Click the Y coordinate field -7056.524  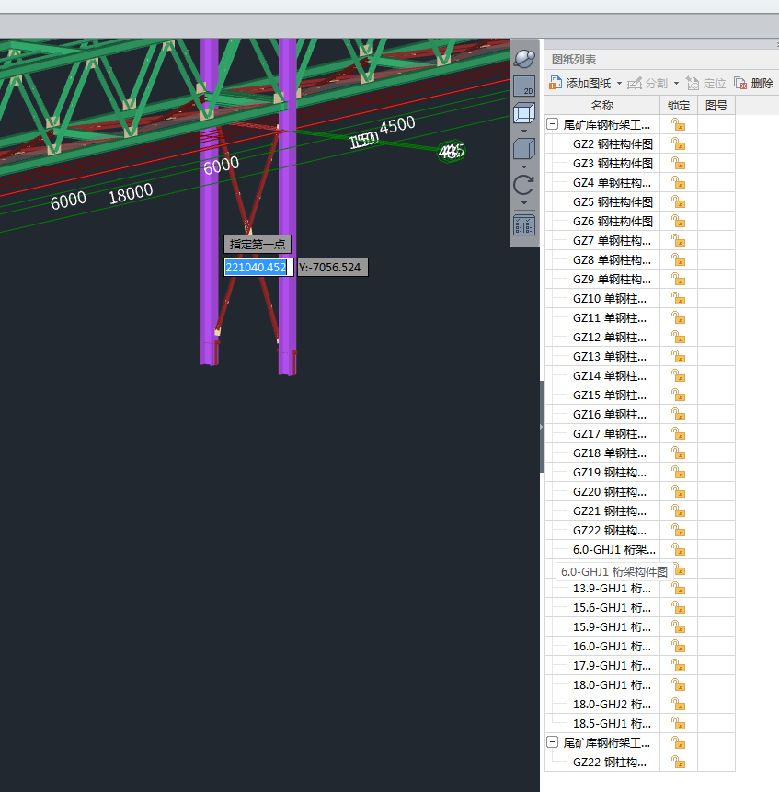point(333,267)
